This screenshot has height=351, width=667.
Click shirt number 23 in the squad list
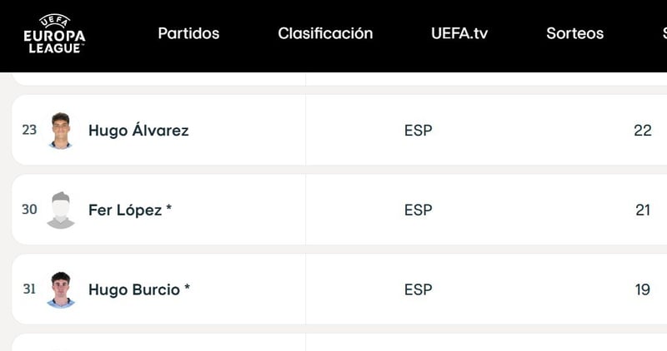29,131
